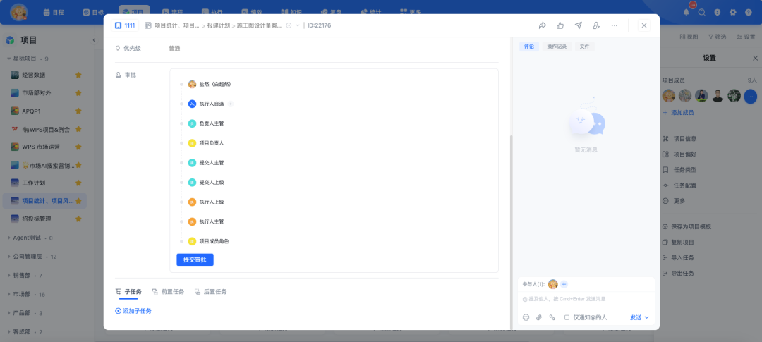Viewport: 762px width, 342px height.
Task: Unstar the 招投标管理 project
Action: tap(78, 219)
